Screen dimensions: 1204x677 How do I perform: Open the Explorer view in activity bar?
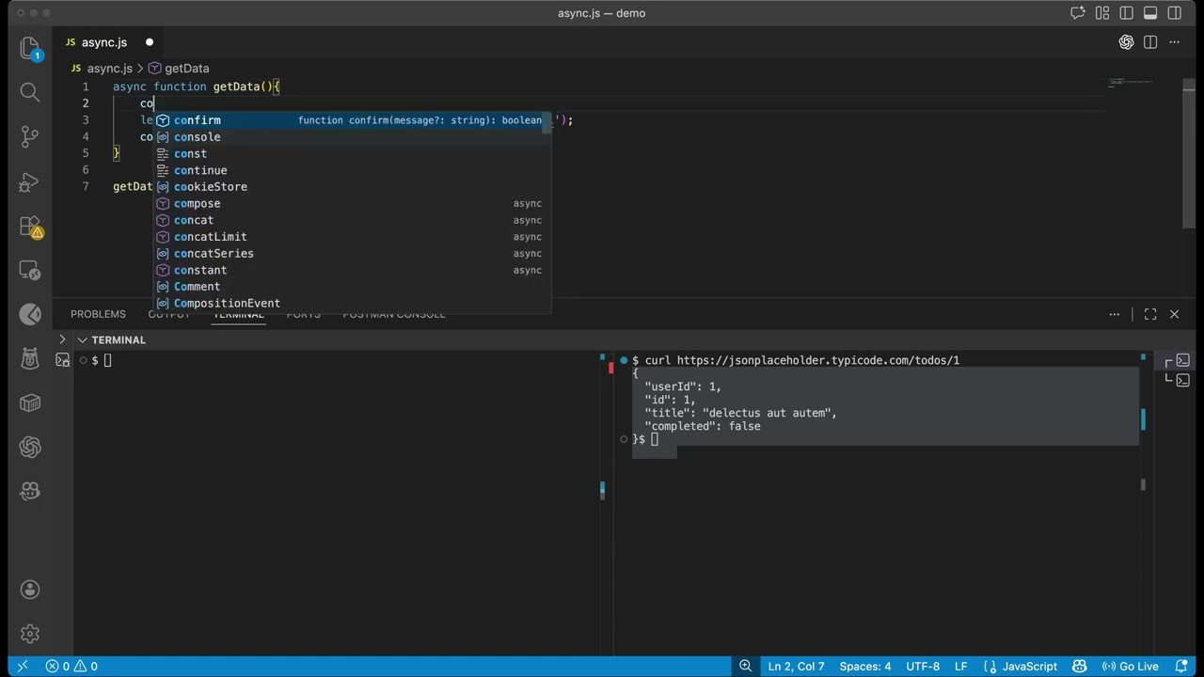30,47
